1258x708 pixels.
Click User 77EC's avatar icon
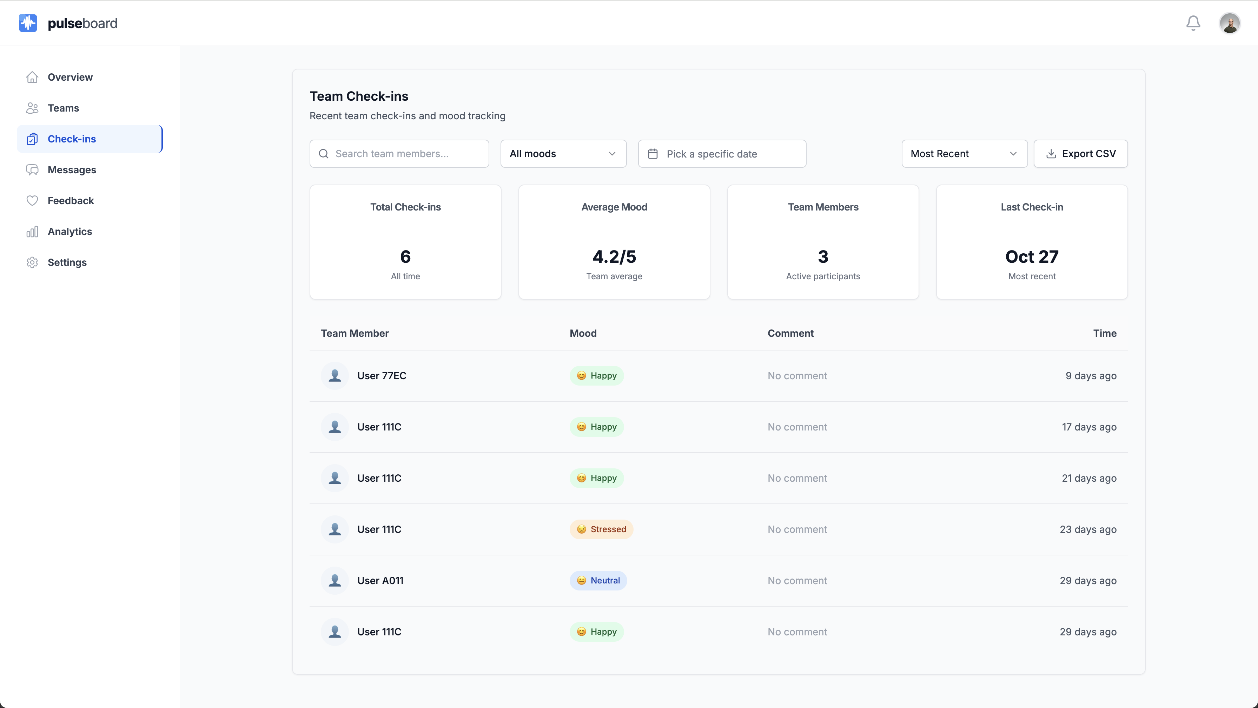[335, 375]
